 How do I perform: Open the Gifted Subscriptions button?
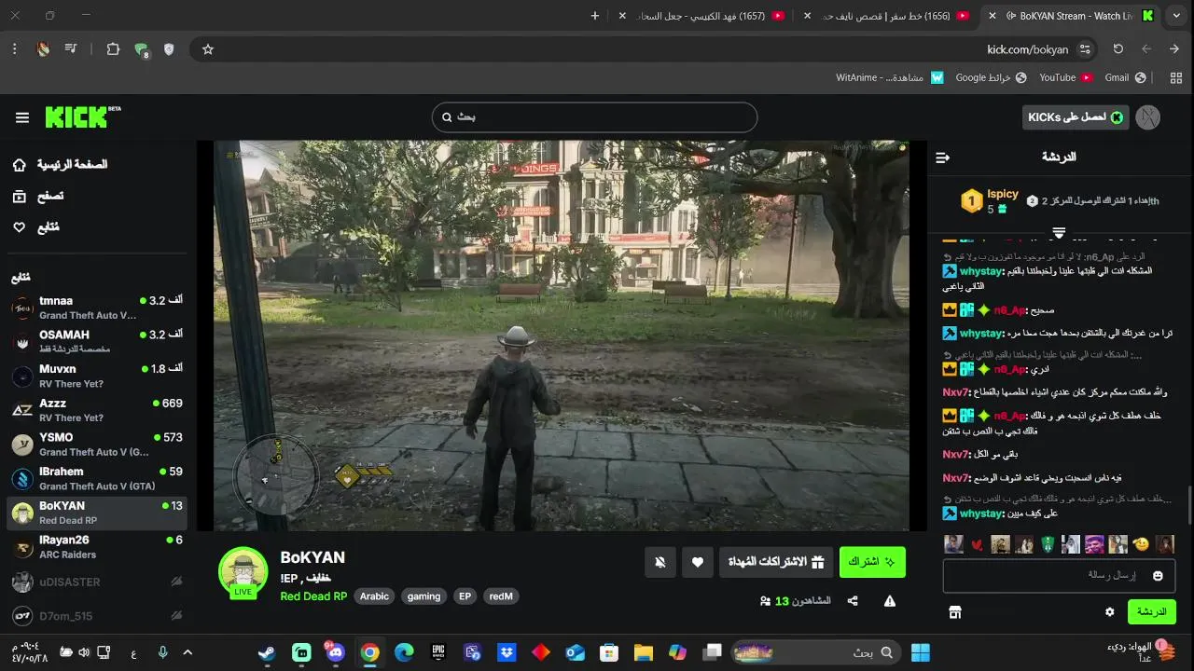[776, 562]
